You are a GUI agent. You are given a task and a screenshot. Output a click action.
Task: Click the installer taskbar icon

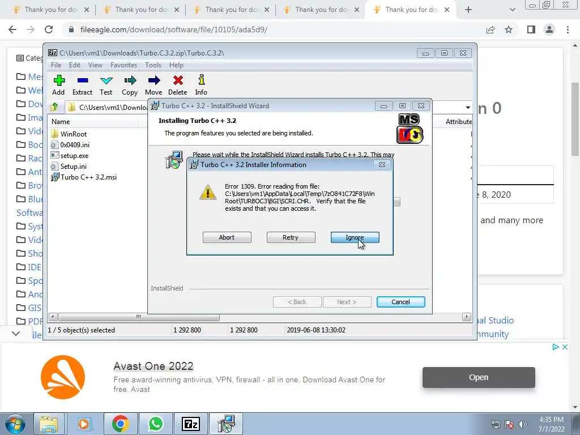227,424
